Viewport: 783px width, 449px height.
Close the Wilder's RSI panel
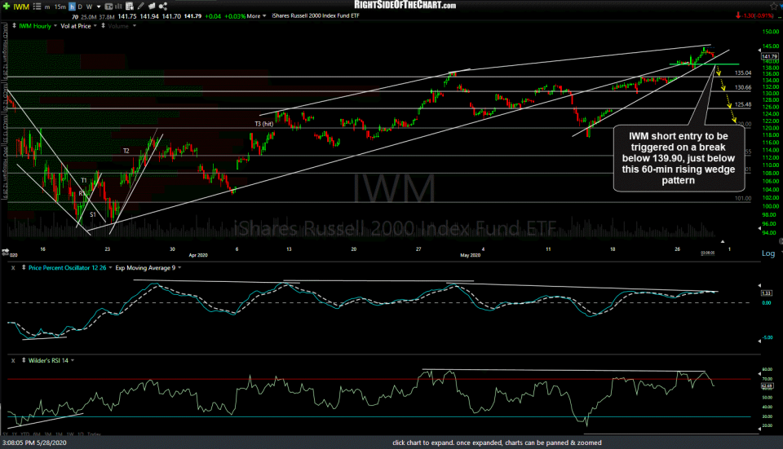click(x=14, y=360)
